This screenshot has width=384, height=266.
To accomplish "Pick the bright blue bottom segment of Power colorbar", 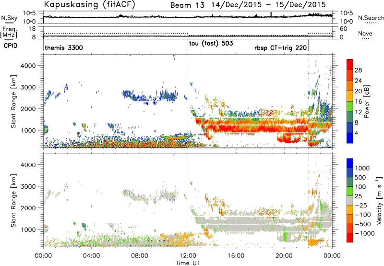I will pos(350,138).
